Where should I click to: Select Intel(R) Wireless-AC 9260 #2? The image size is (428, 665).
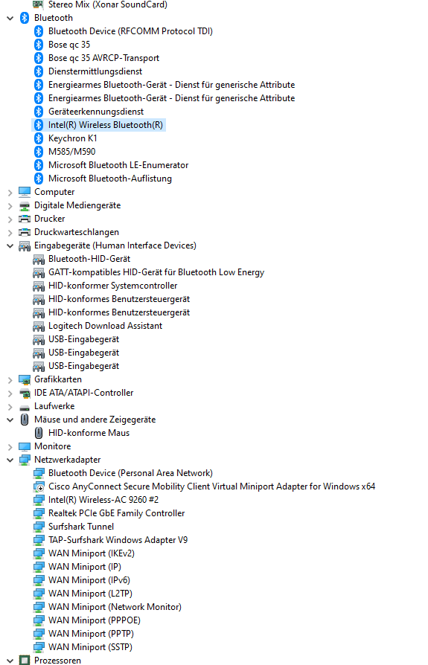click(x=103, y=500)
